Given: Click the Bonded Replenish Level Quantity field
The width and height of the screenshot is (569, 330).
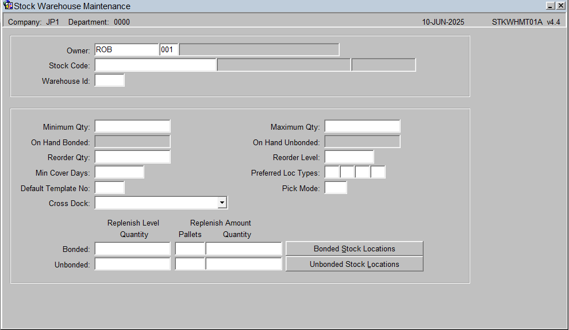Looking at the screenshot, I should click(132, 249).
